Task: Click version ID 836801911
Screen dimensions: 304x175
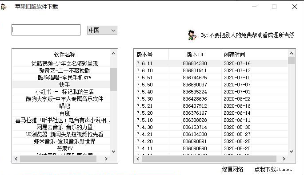Action: click(x=195, y=70)
